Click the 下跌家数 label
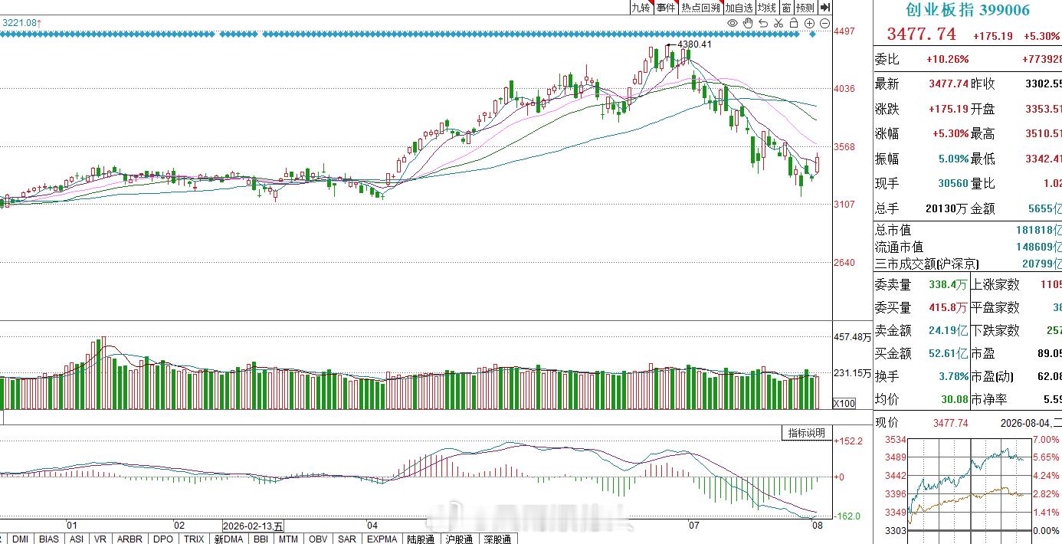The width and height of the screenshot is (1062, 544). tap(995, 330)
